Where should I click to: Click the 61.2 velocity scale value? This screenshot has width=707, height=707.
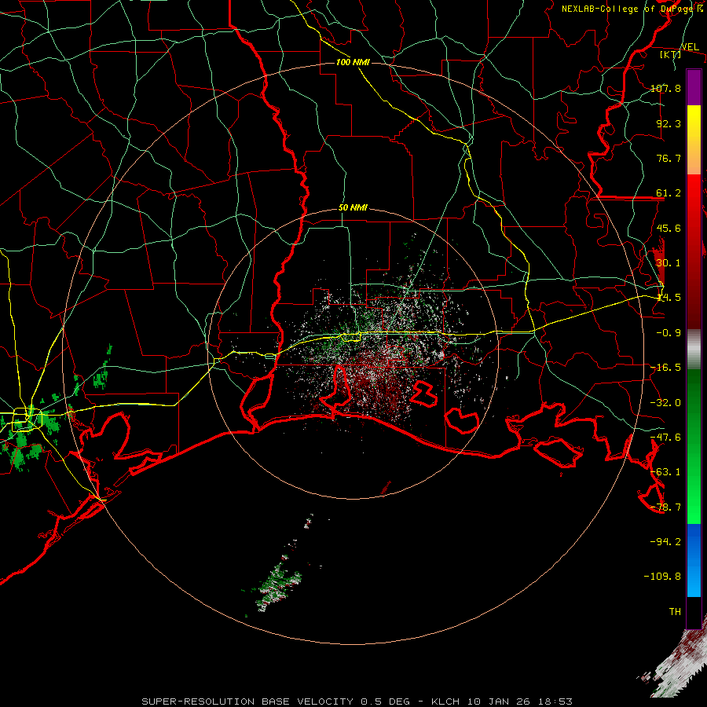[669, 193]
